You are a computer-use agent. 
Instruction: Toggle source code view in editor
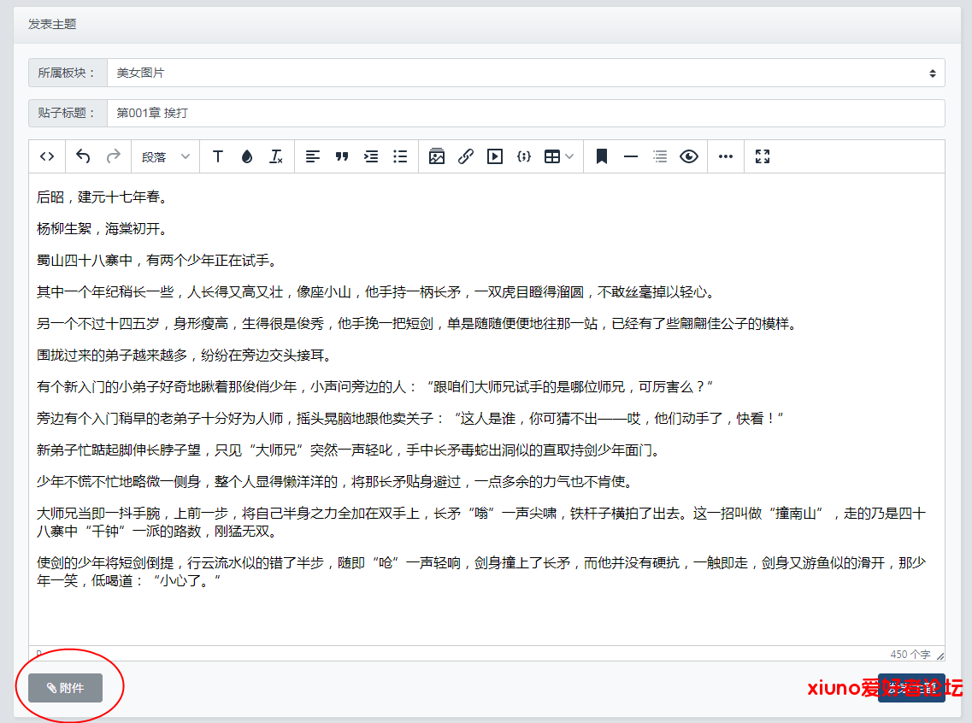[48, 156]
